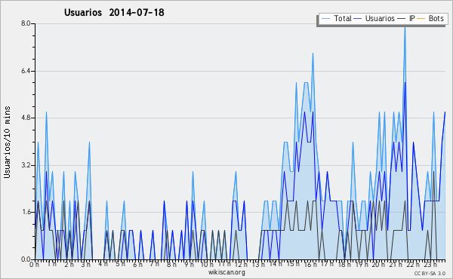
Task: Click the orange Bots legend line swatch
Action: [421, 19]
